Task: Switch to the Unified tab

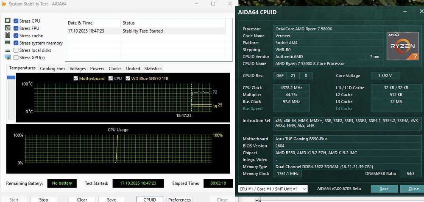Action: (133, 68)
